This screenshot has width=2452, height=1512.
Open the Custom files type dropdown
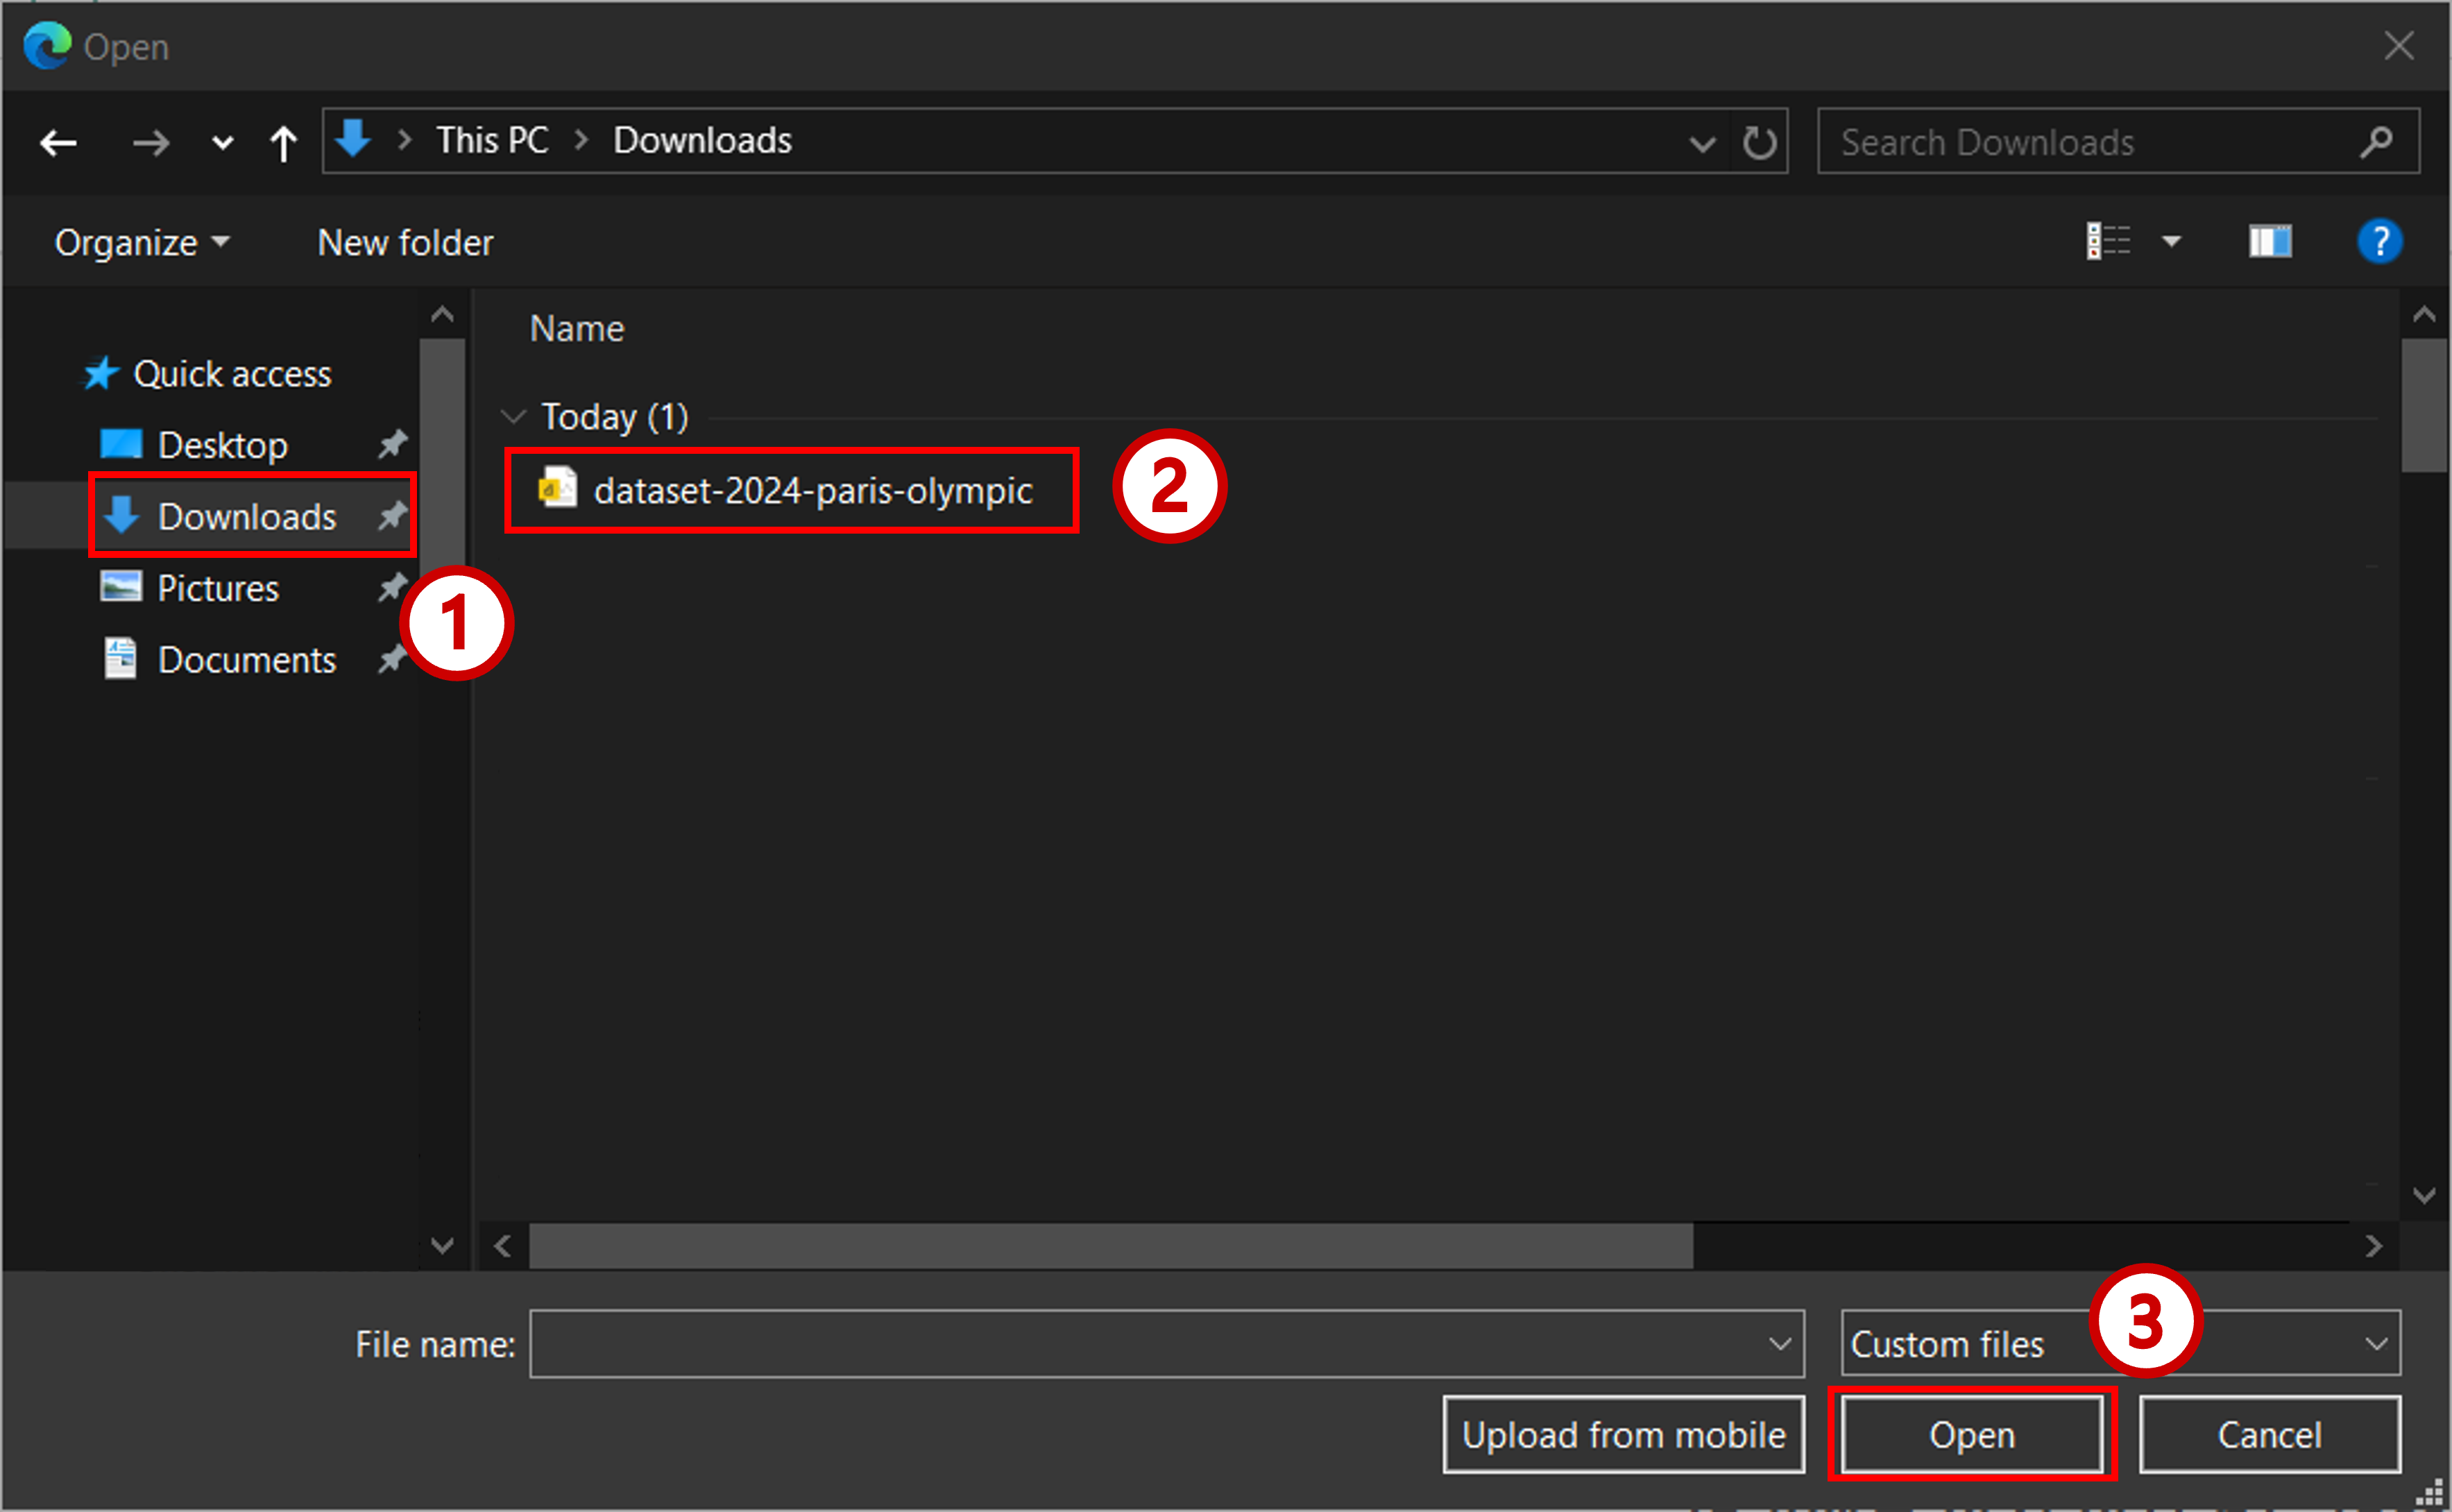2120,1344
